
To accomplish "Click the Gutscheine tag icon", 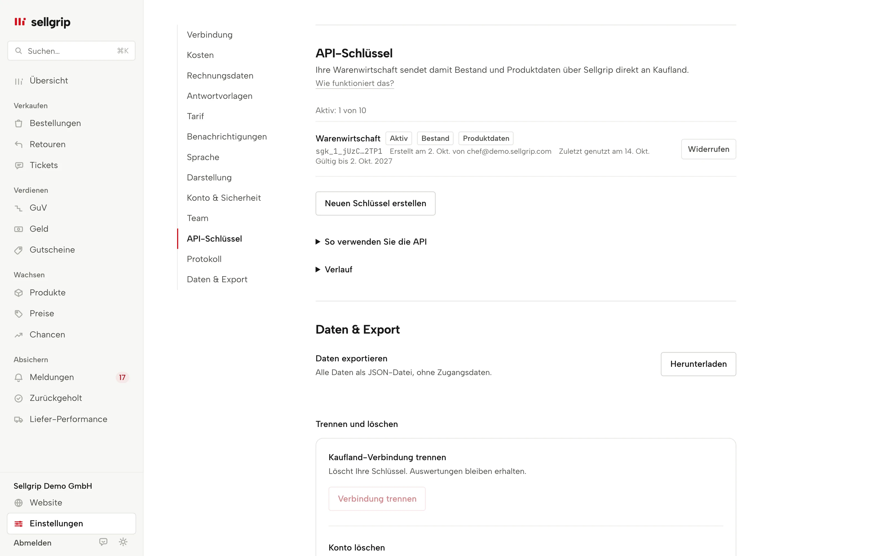I will [18, 250].
